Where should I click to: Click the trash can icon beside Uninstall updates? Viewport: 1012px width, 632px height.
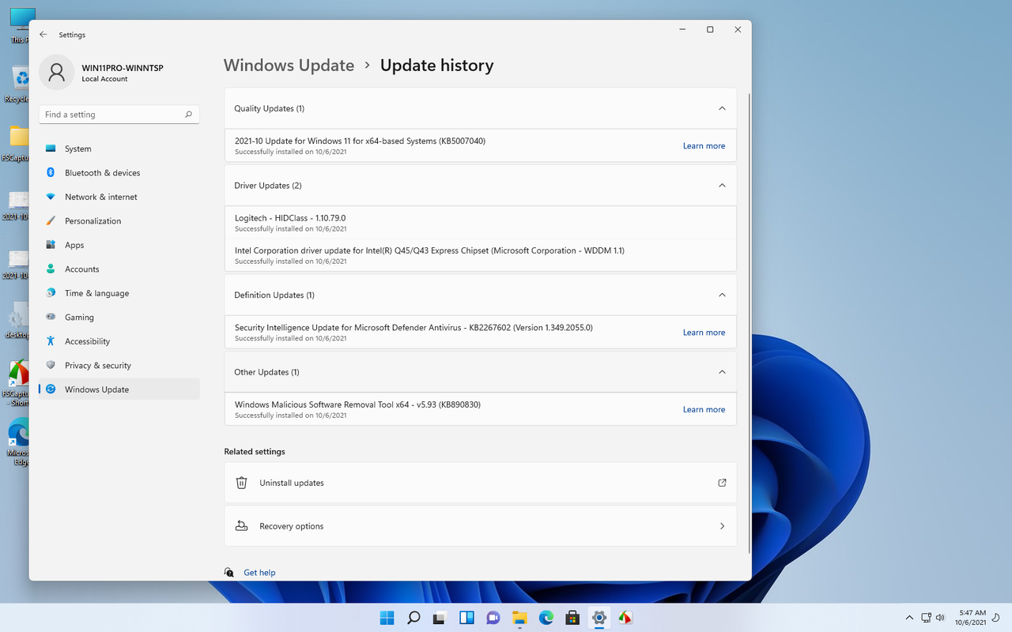tap(242, 483)
